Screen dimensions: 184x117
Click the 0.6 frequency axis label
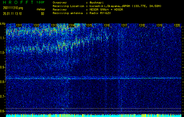pyautogui.click(x=3, y=111)
